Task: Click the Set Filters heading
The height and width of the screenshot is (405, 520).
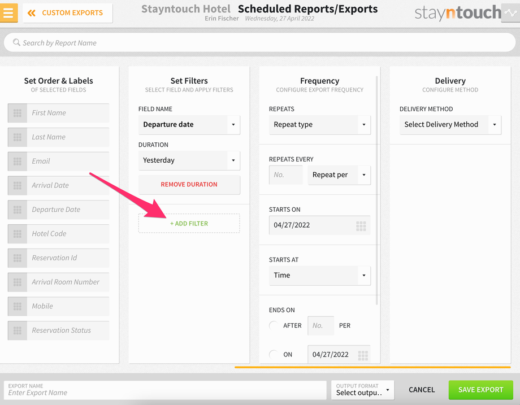Action: coord(189,81)
